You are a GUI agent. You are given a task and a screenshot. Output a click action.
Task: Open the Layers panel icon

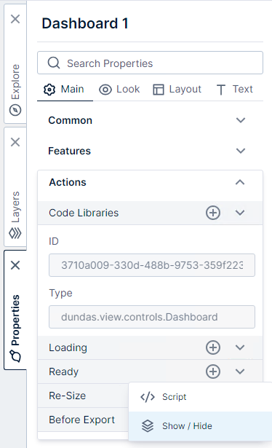tap(15, 233)
